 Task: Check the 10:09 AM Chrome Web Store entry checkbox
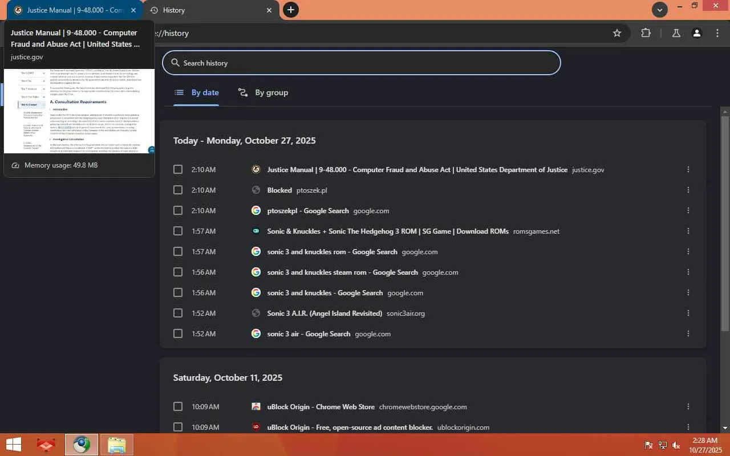(x=178, y=406)
